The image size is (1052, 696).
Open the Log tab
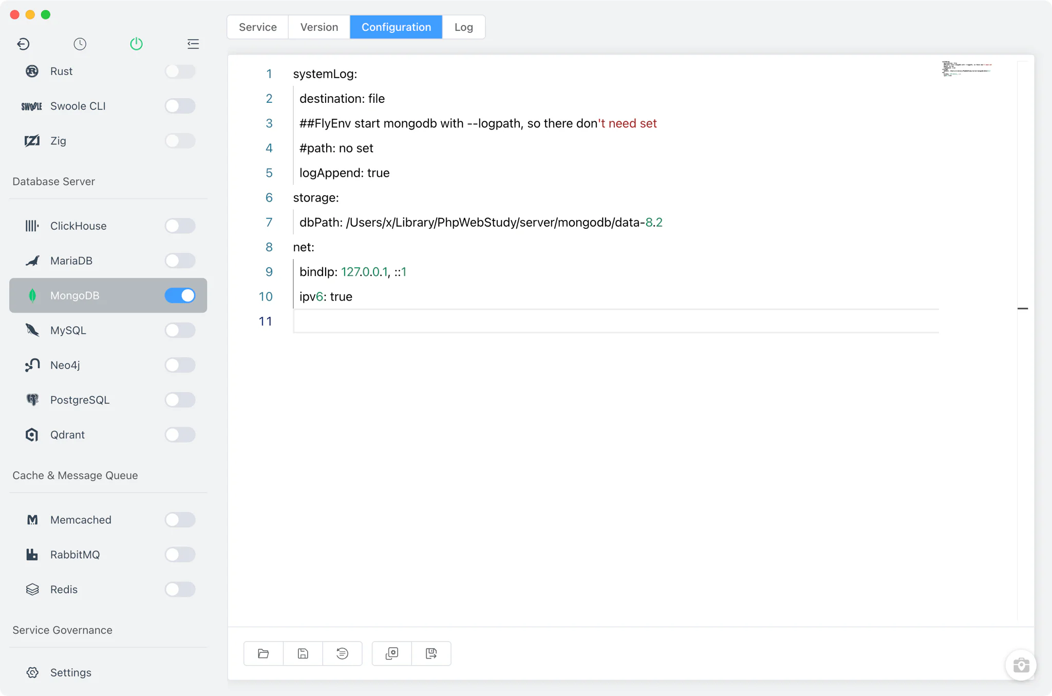point(463,27)
